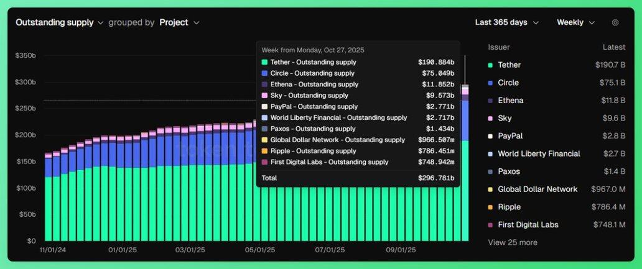Click the PayPal legend color dot
Screen dimensions: 642x269
coord(491,136)
